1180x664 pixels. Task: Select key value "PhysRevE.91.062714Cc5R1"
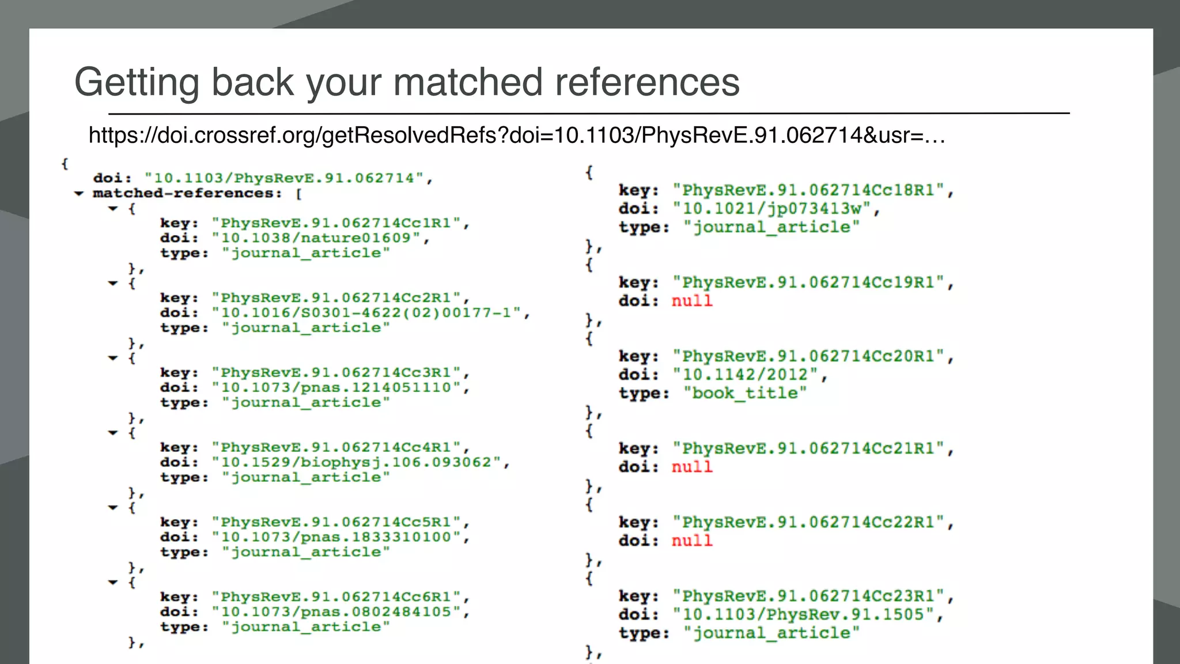(336, 522)
